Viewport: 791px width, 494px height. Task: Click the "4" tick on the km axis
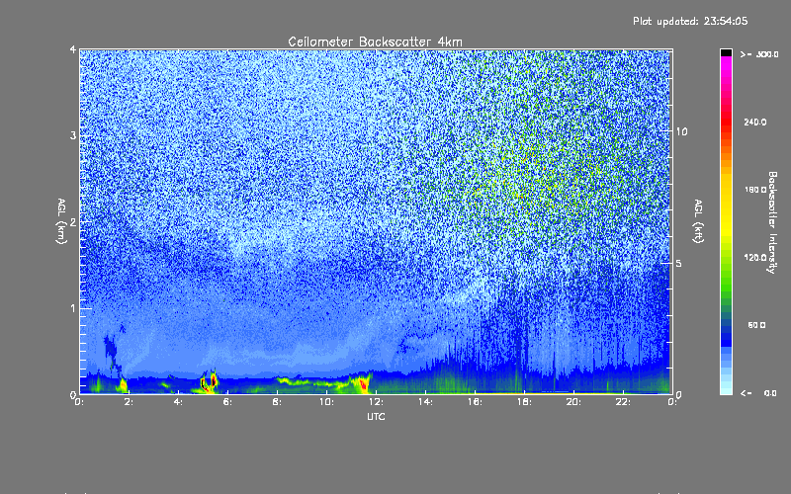(72, 50)
